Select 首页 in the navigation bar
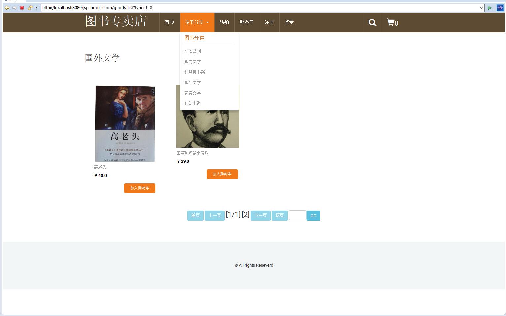 tap(169, 22)
